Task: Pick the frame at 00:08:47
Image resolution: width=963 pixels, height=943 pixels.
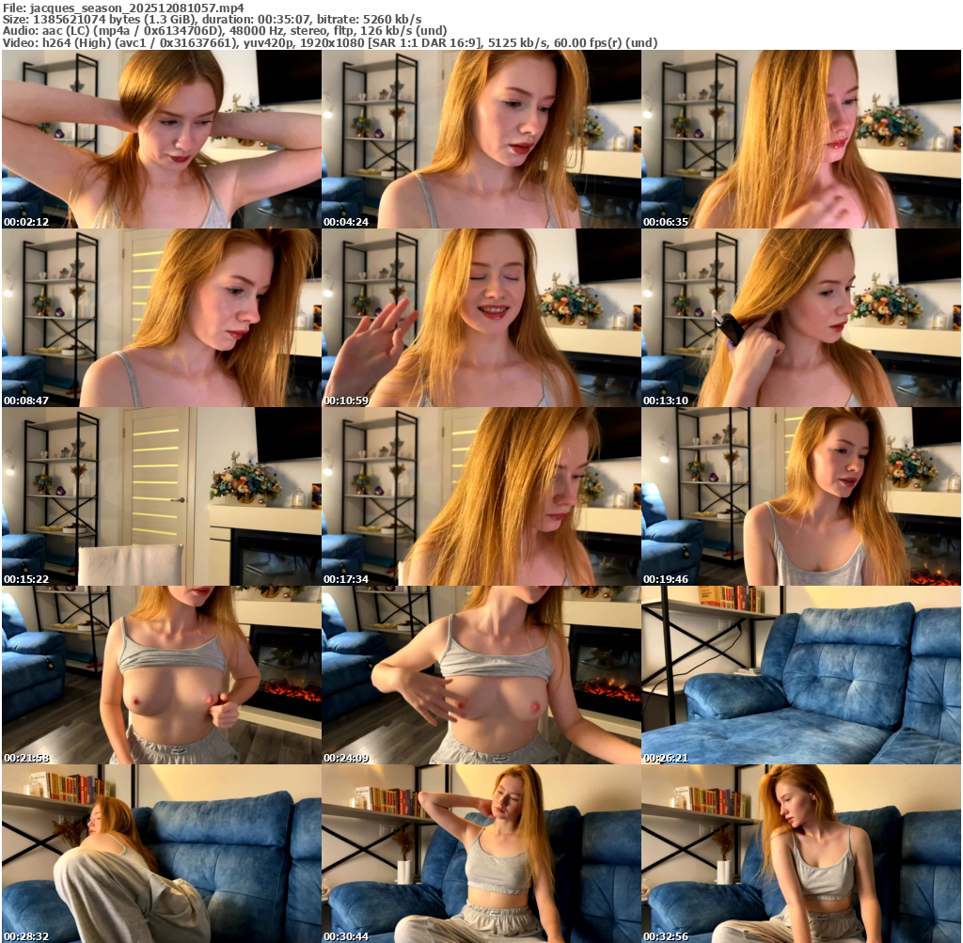Action: (x=162, y=318)
